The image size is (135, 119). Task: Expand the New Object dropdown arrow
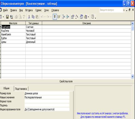(88, 17)
